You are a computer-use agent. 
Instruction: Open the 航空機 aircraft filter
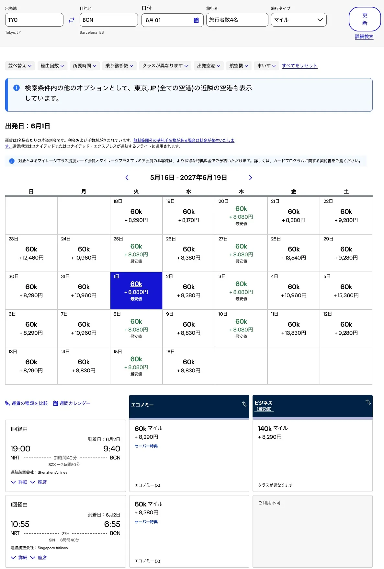tap(239, 66)
